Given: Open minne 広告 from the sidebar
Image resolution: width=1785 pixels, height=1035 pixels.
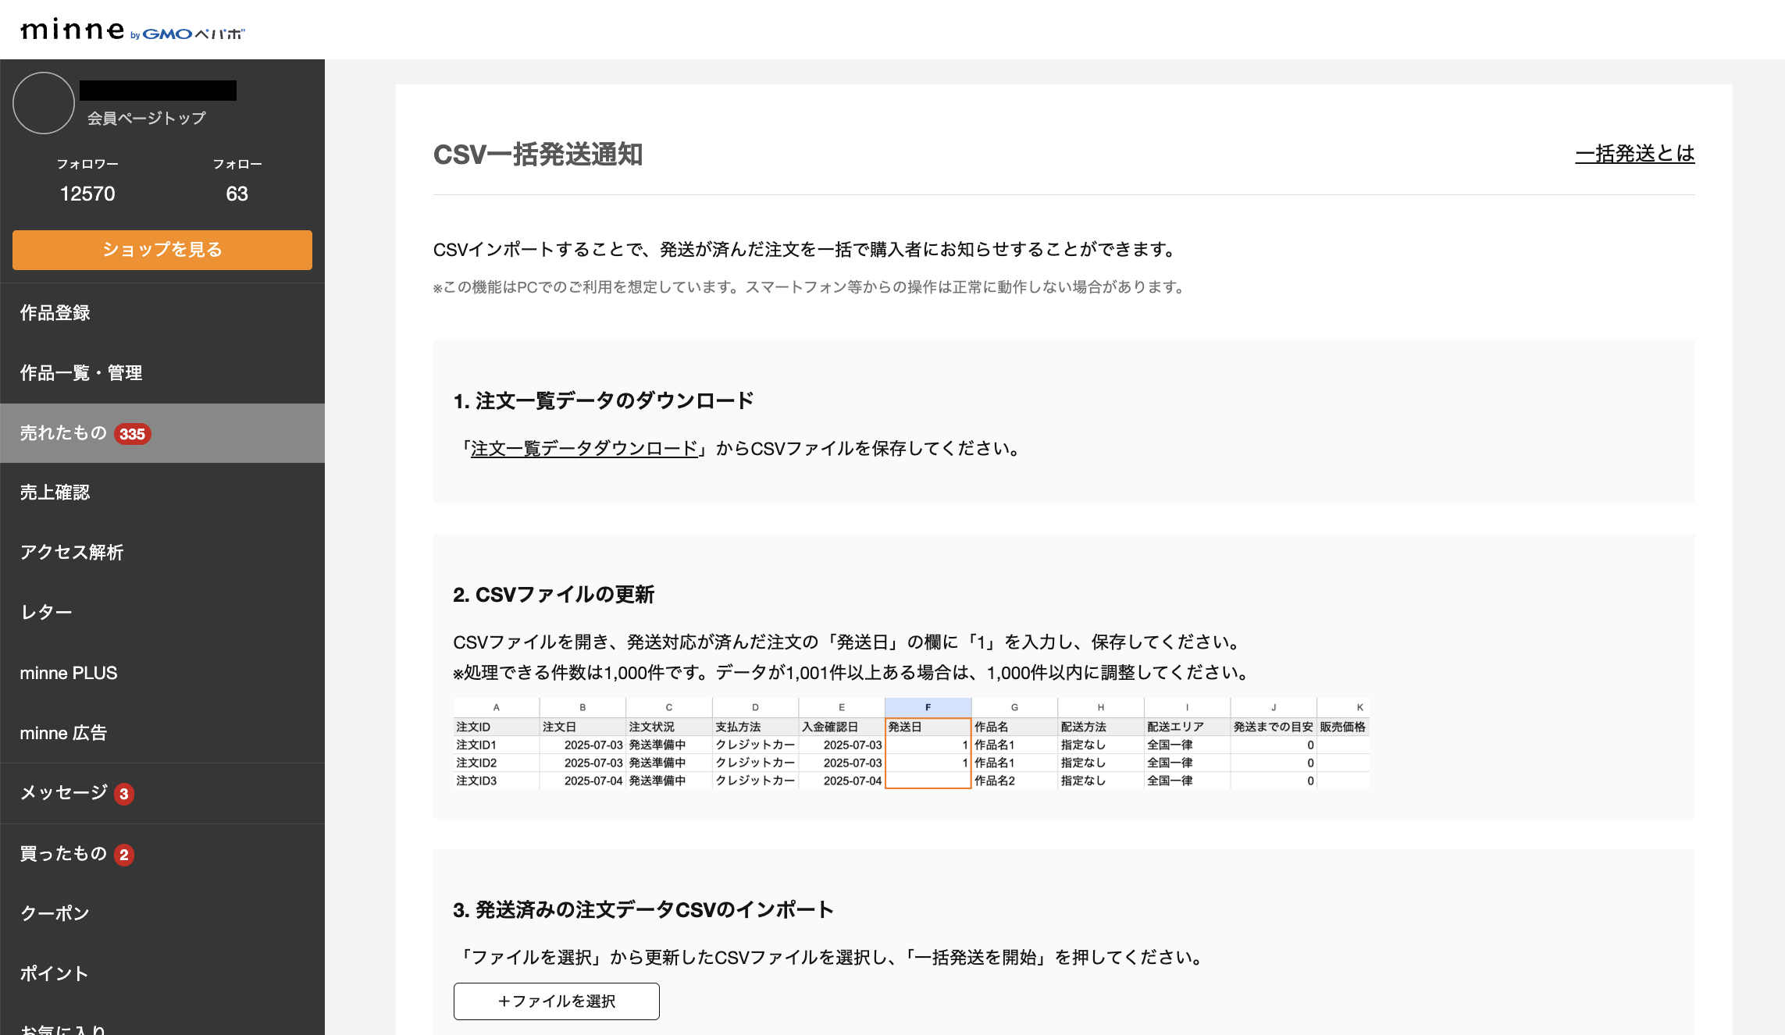Looking at the screenshot, I should (65, 733).
